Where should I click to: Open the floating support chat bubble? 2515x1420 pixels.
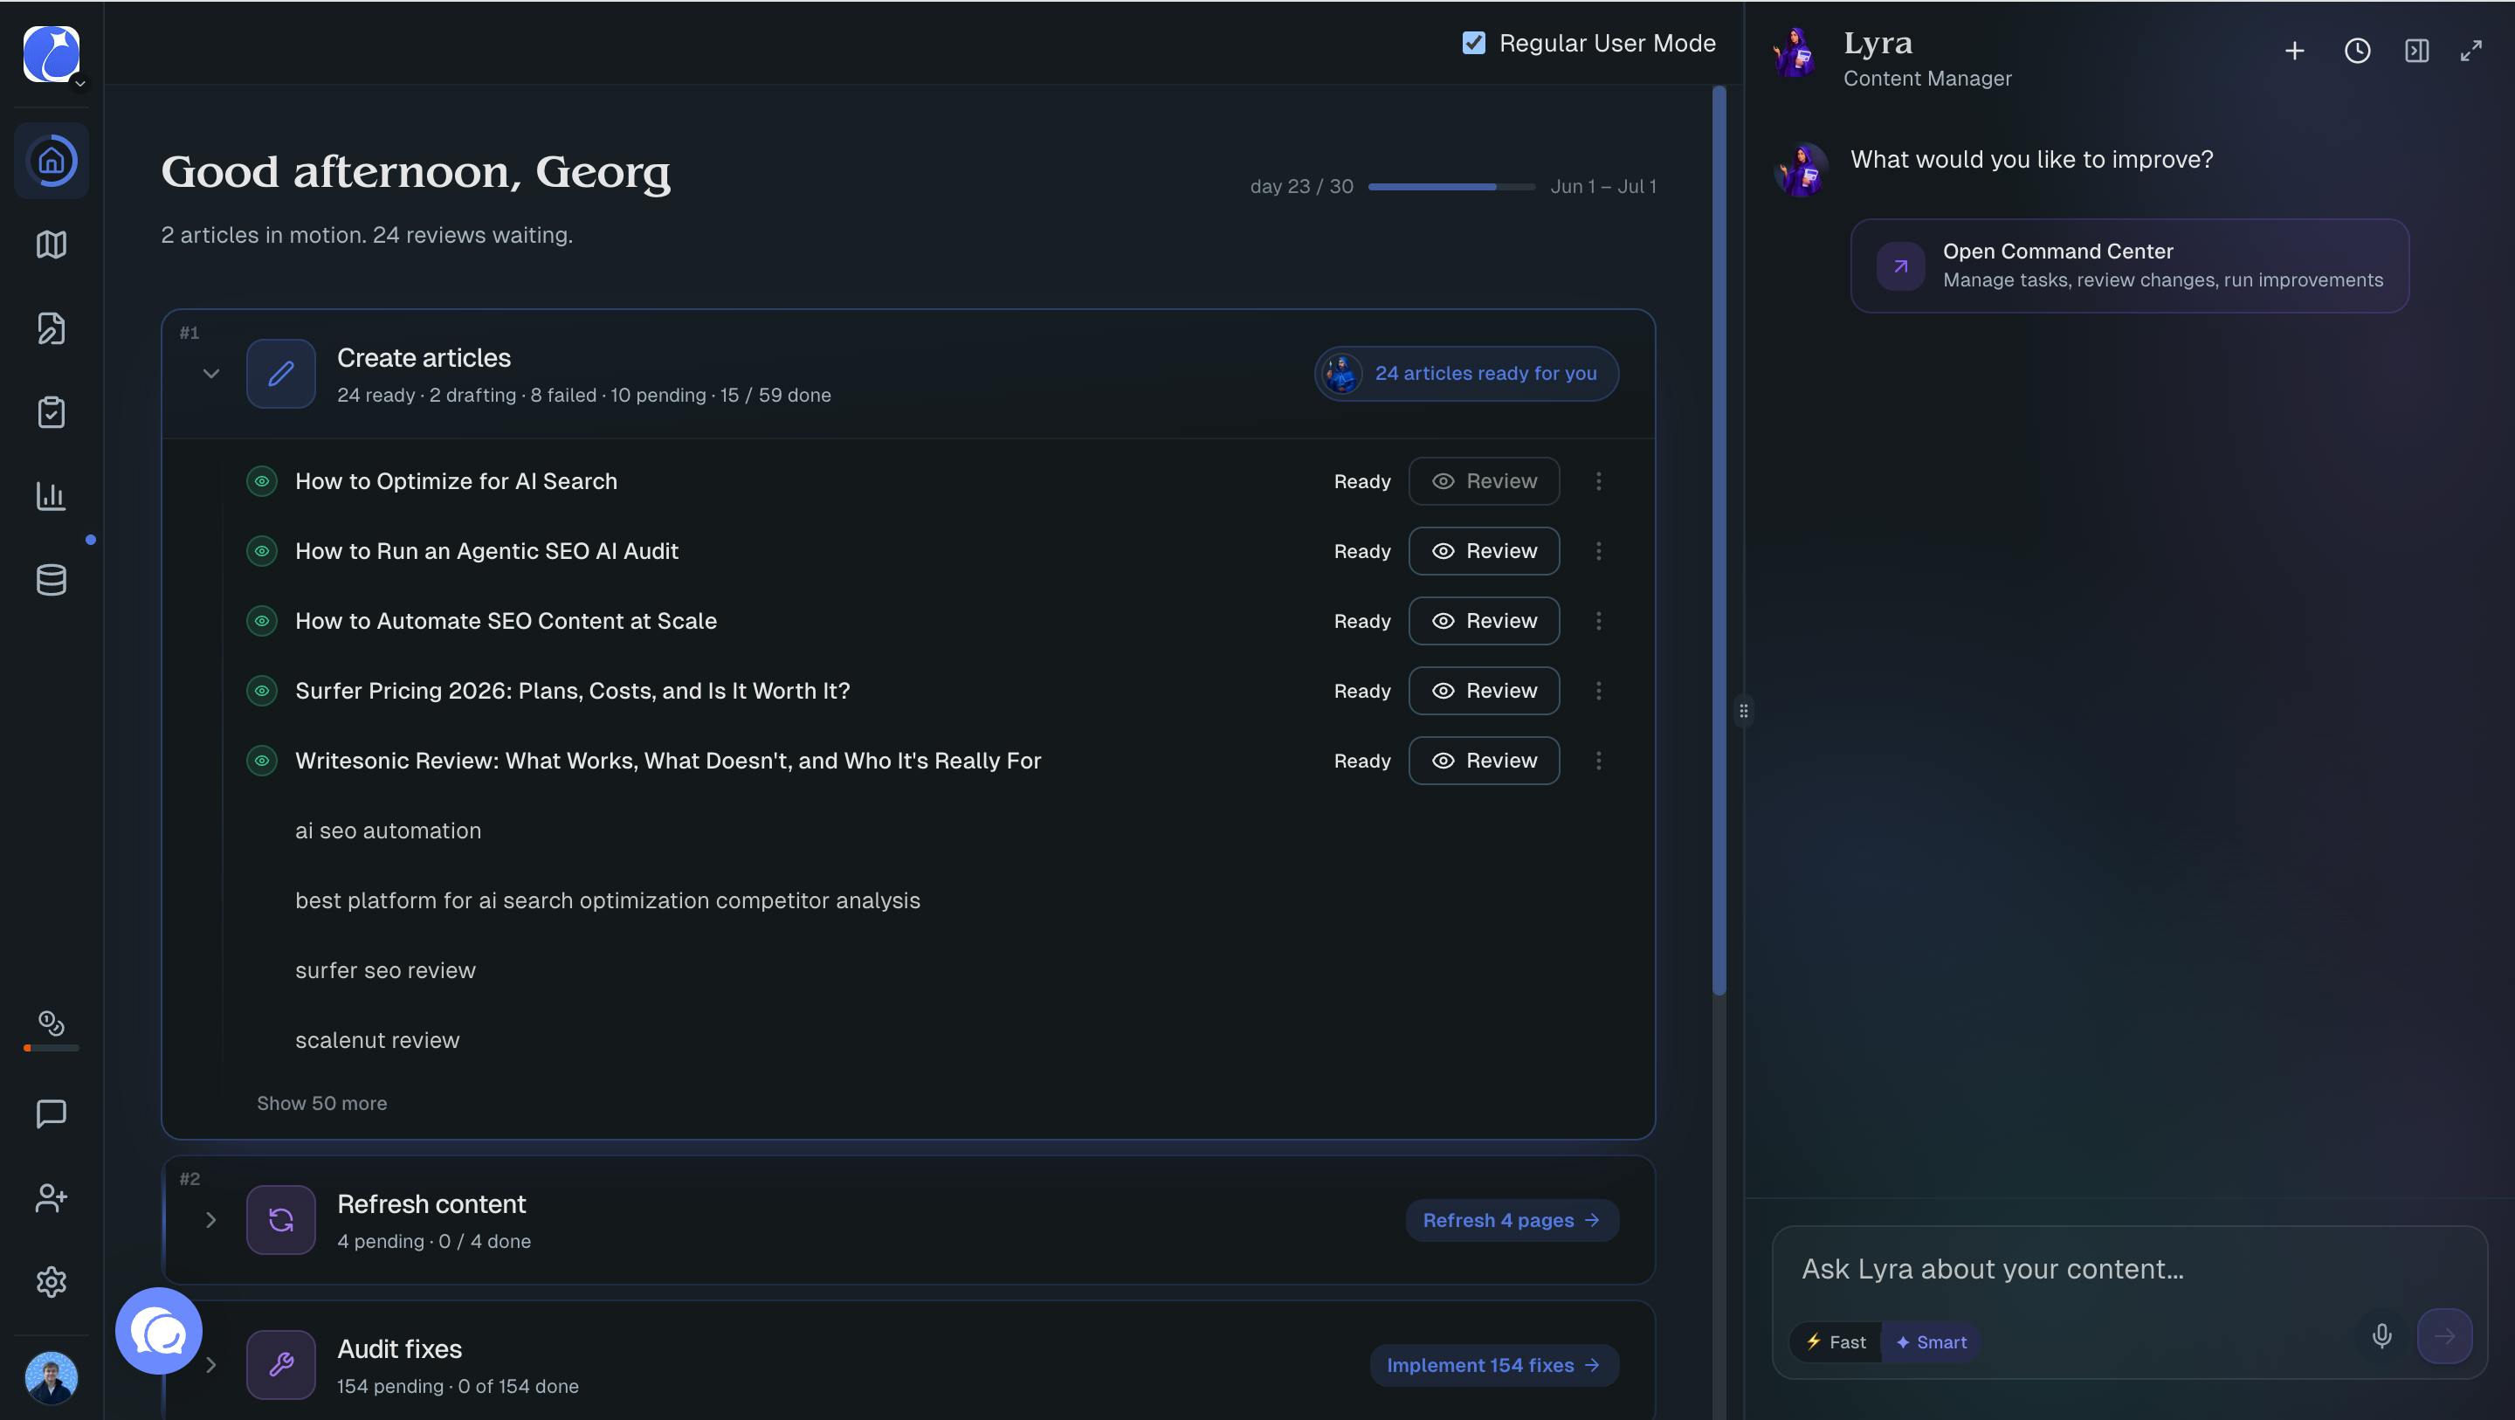(x=159, y=1330)
